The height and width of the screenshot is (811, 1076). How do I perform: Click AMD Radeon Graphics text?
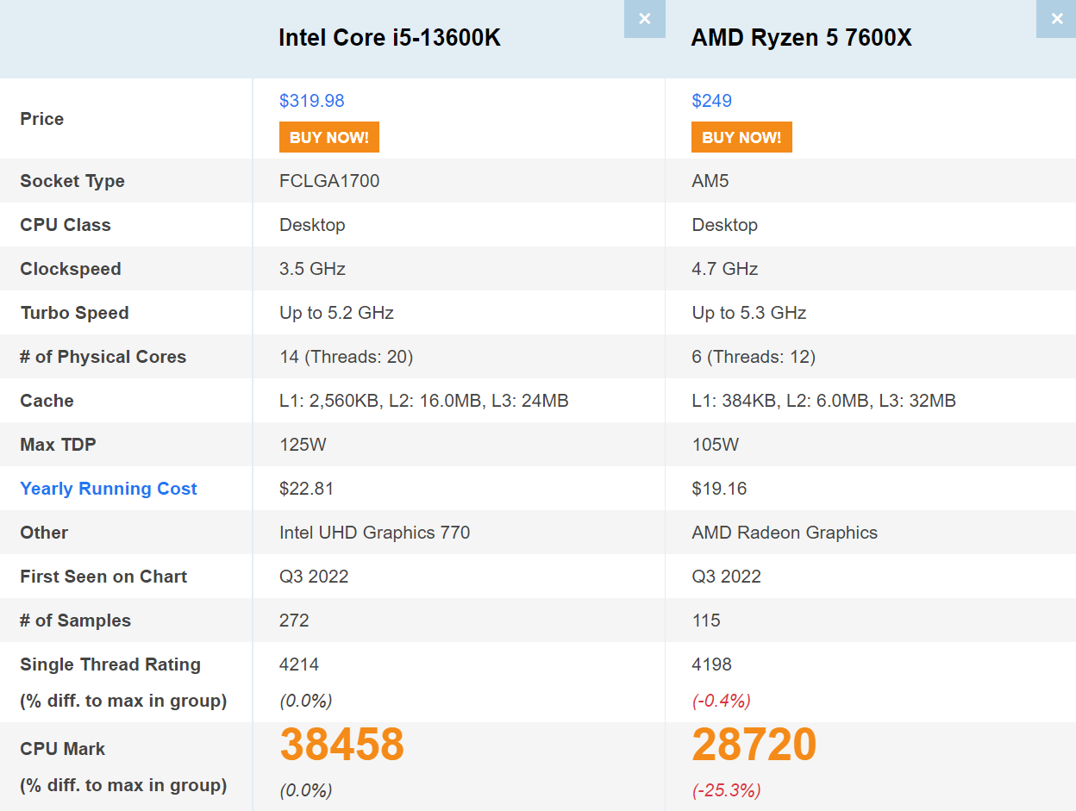(785, 533)
